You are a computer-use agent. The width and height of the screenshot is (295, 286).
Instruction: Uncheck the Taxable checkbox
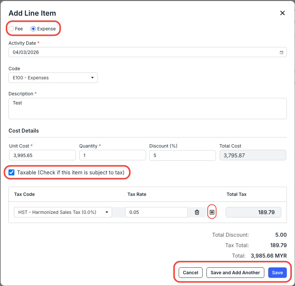click(11, 172)
